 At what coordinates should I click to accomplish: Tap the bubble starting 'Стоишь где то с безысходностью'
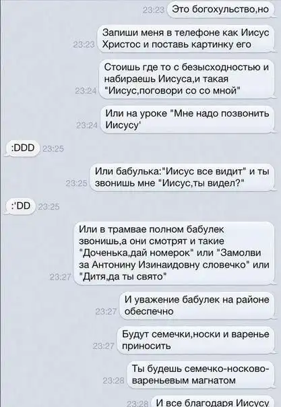(187, 79)
